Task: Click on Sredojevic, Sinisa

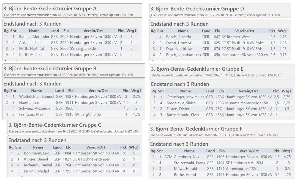Action: [181, 103]
